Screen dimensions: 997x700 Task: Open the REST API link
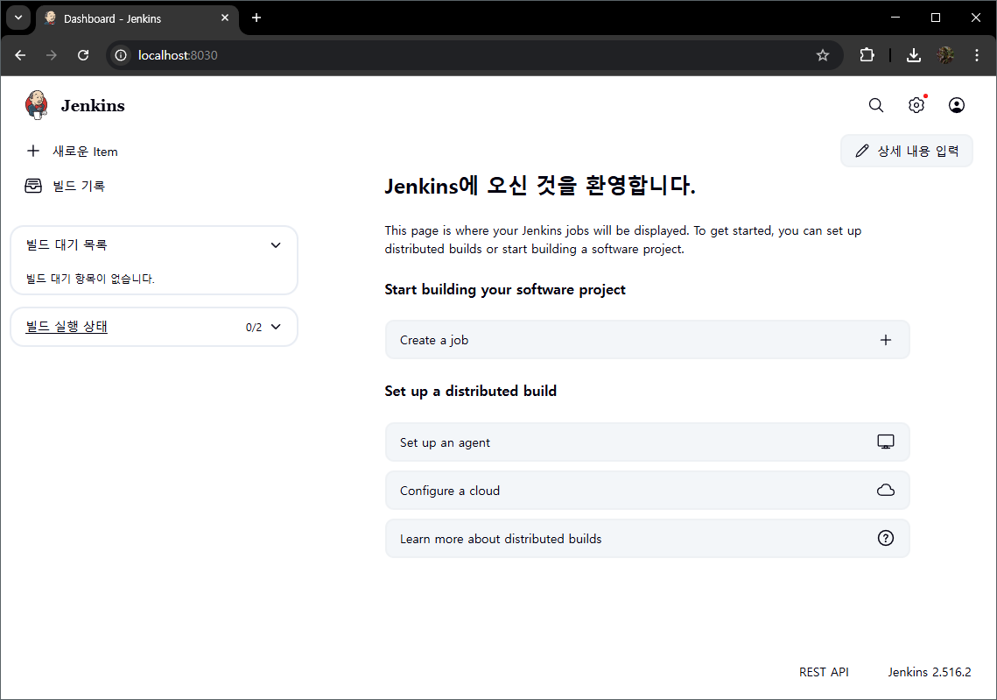coord(824,672)
